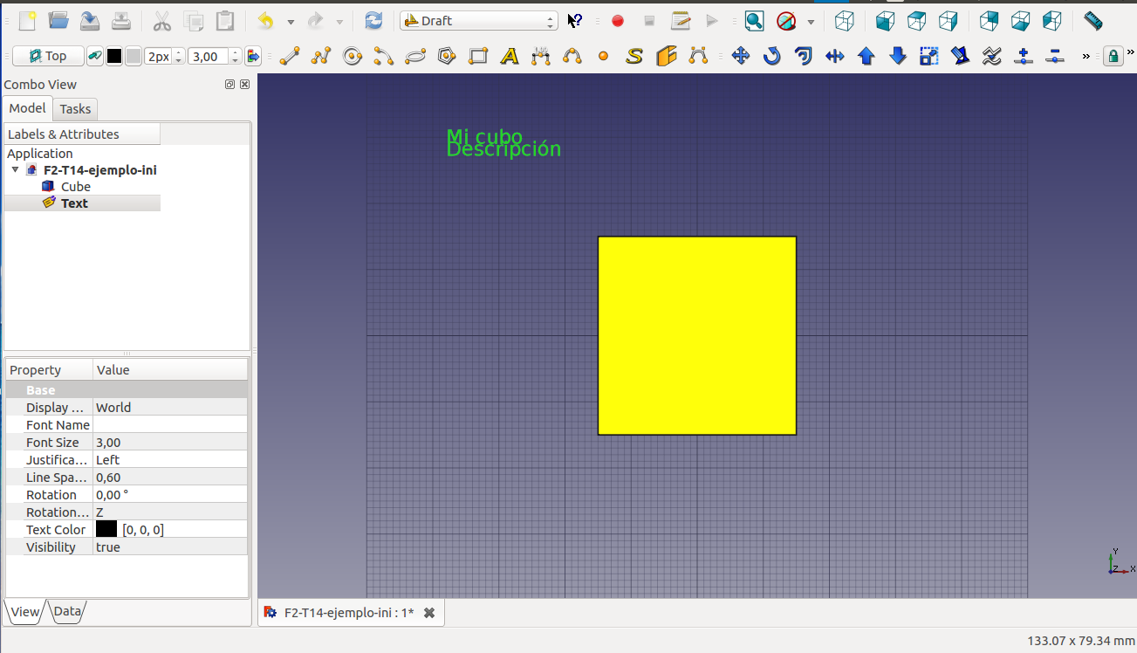The width and height of the screenshot is (1137, 653).
Task: Select the Draft Line tool
Action: click(x=290, y=57)
